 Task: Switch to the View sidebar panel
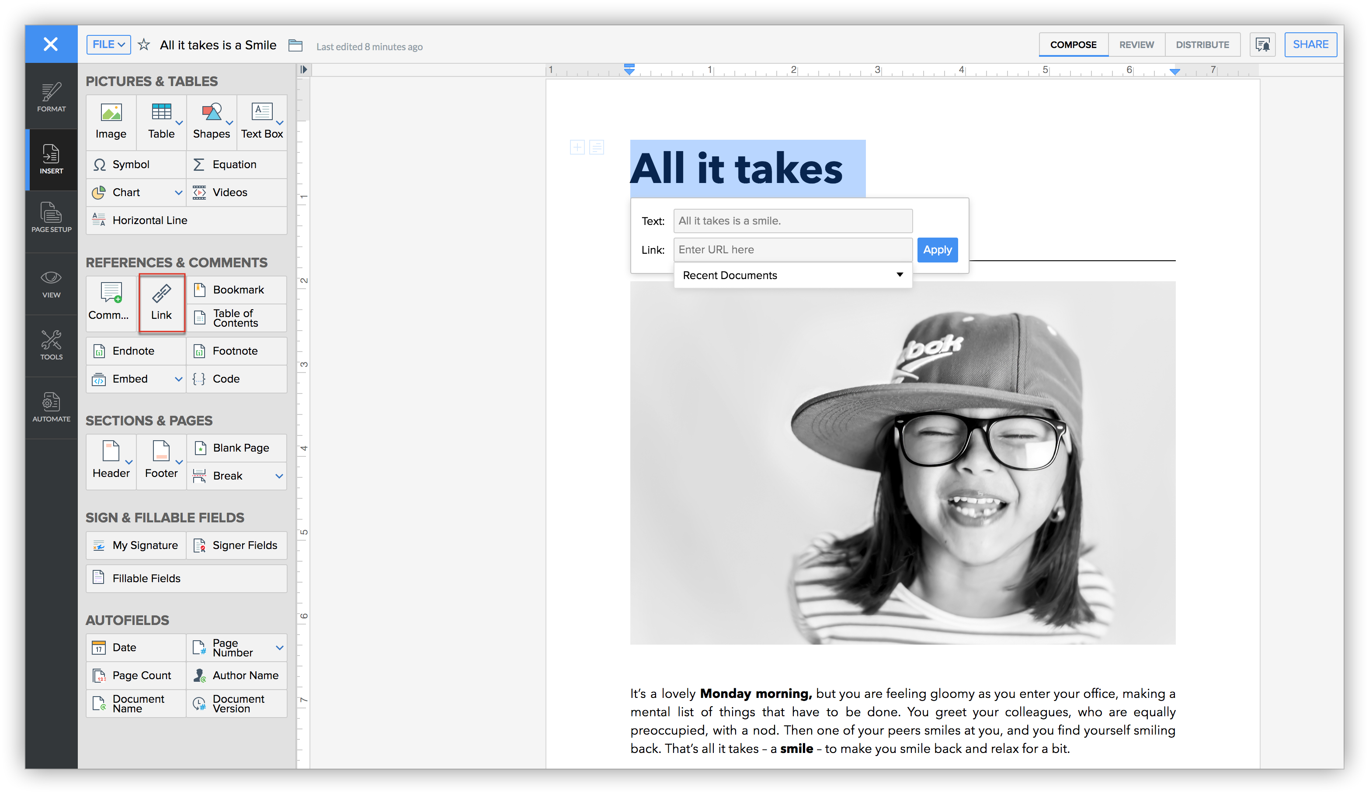51,283
